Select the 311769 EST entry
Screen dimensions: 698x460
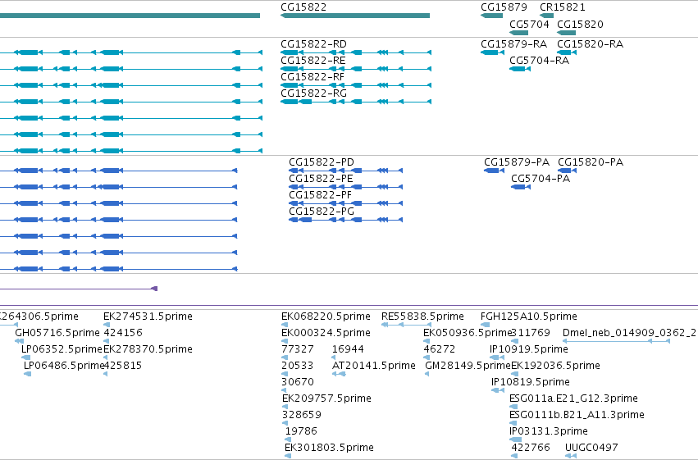pyautogui.click(x=531, y=333)
